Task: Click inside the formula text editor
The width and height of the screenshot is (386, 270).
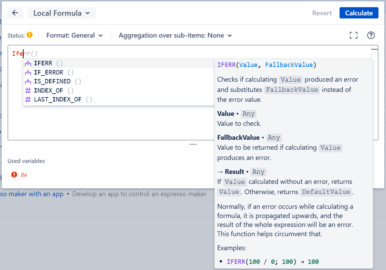Action: (x=137, y=53)
